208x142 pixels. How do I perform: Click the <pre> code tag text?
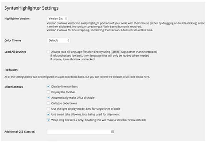116,52
